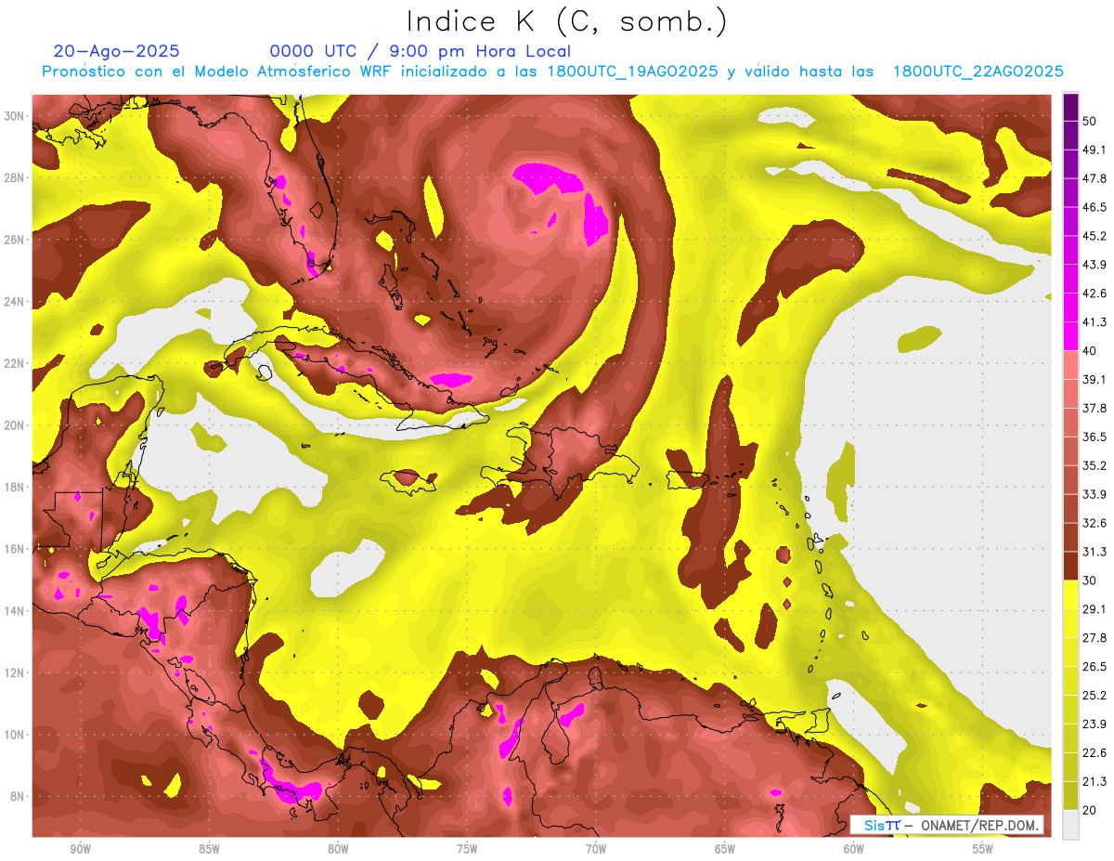
Task: Click the 16N latitude label
Action: coord(15,549)
